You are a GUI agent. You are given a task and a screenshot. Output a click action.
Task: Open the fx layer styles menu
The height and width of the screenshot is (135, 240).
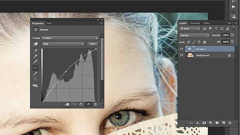pos(198,123)
